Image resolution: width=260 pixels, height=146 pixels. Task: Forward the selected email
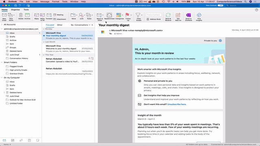[49, 16]
